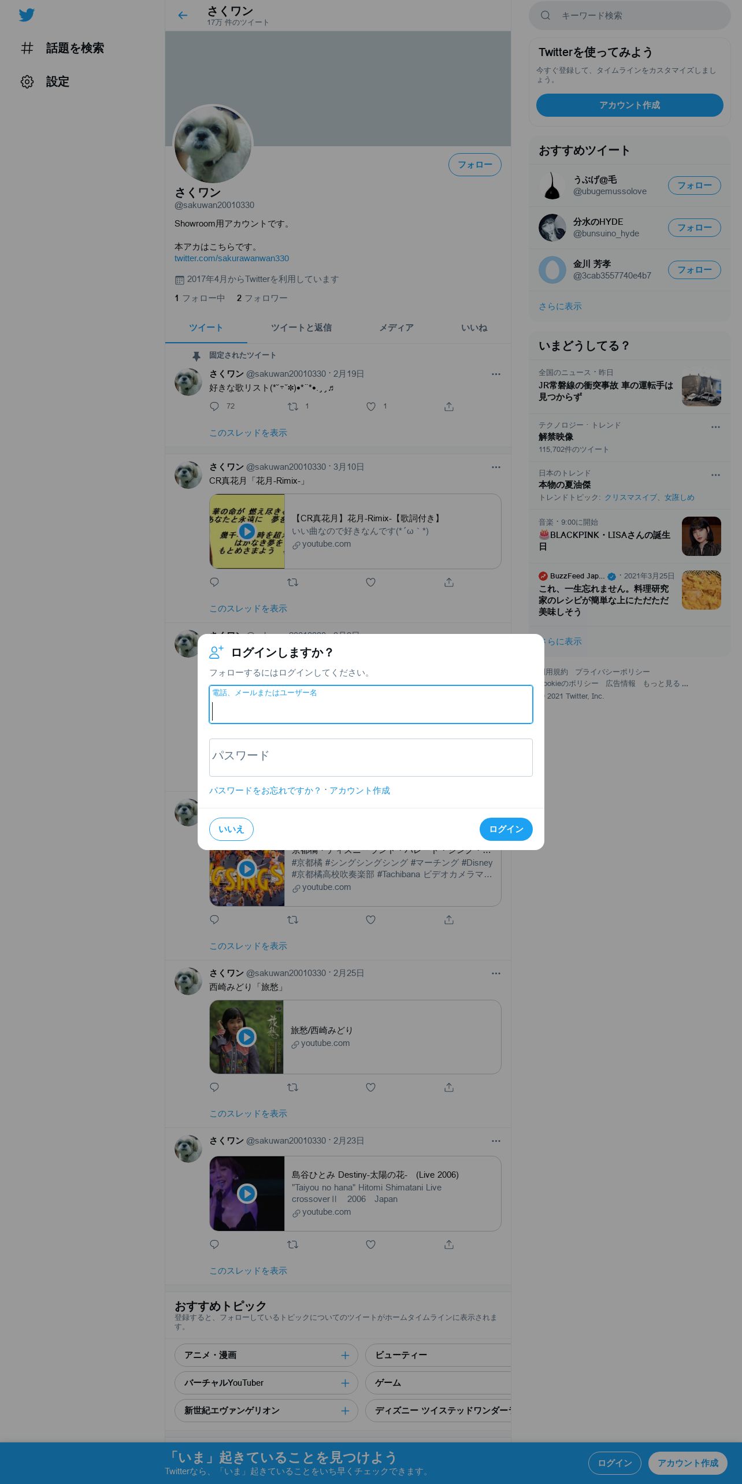
Task: Like the 西崎みどり「旅愁」tweet
Action: (371, 1087)
